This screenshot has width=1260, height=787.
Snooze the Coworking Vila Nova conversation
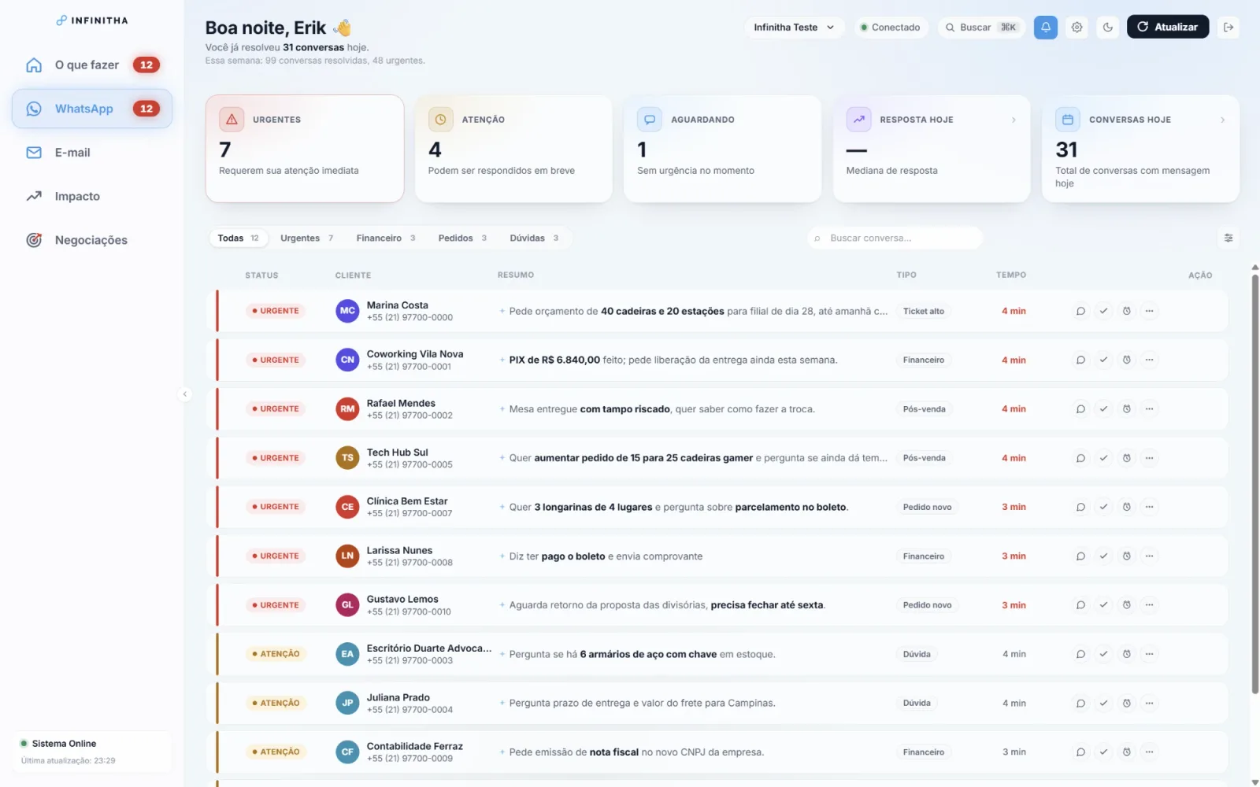[x=1126, y=360]
